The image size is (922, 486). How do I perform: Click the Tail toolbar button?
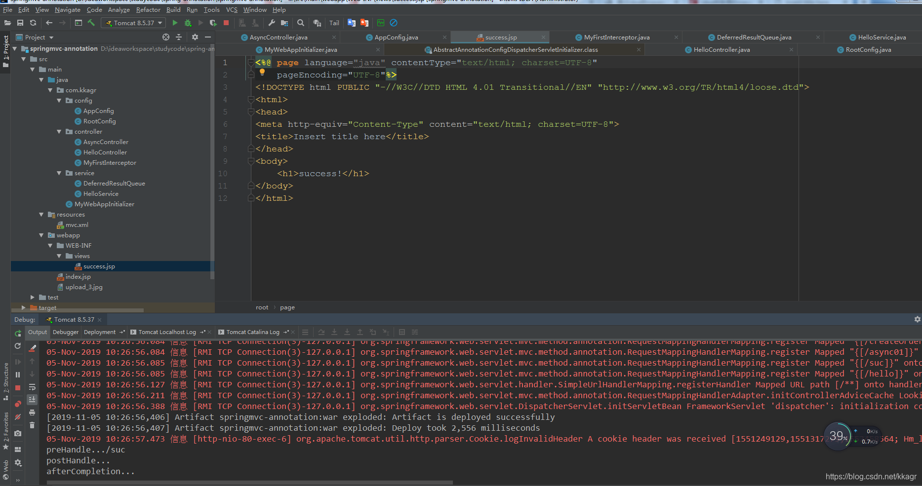pyautogui.click(x=334, y=23)
